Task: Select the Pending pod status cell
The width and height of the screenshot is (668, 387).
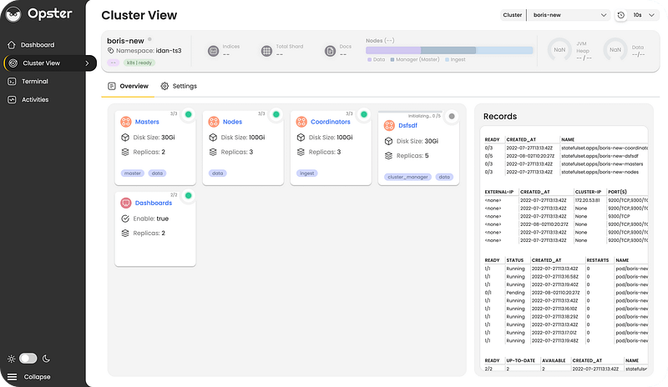Action: (515, 293)
